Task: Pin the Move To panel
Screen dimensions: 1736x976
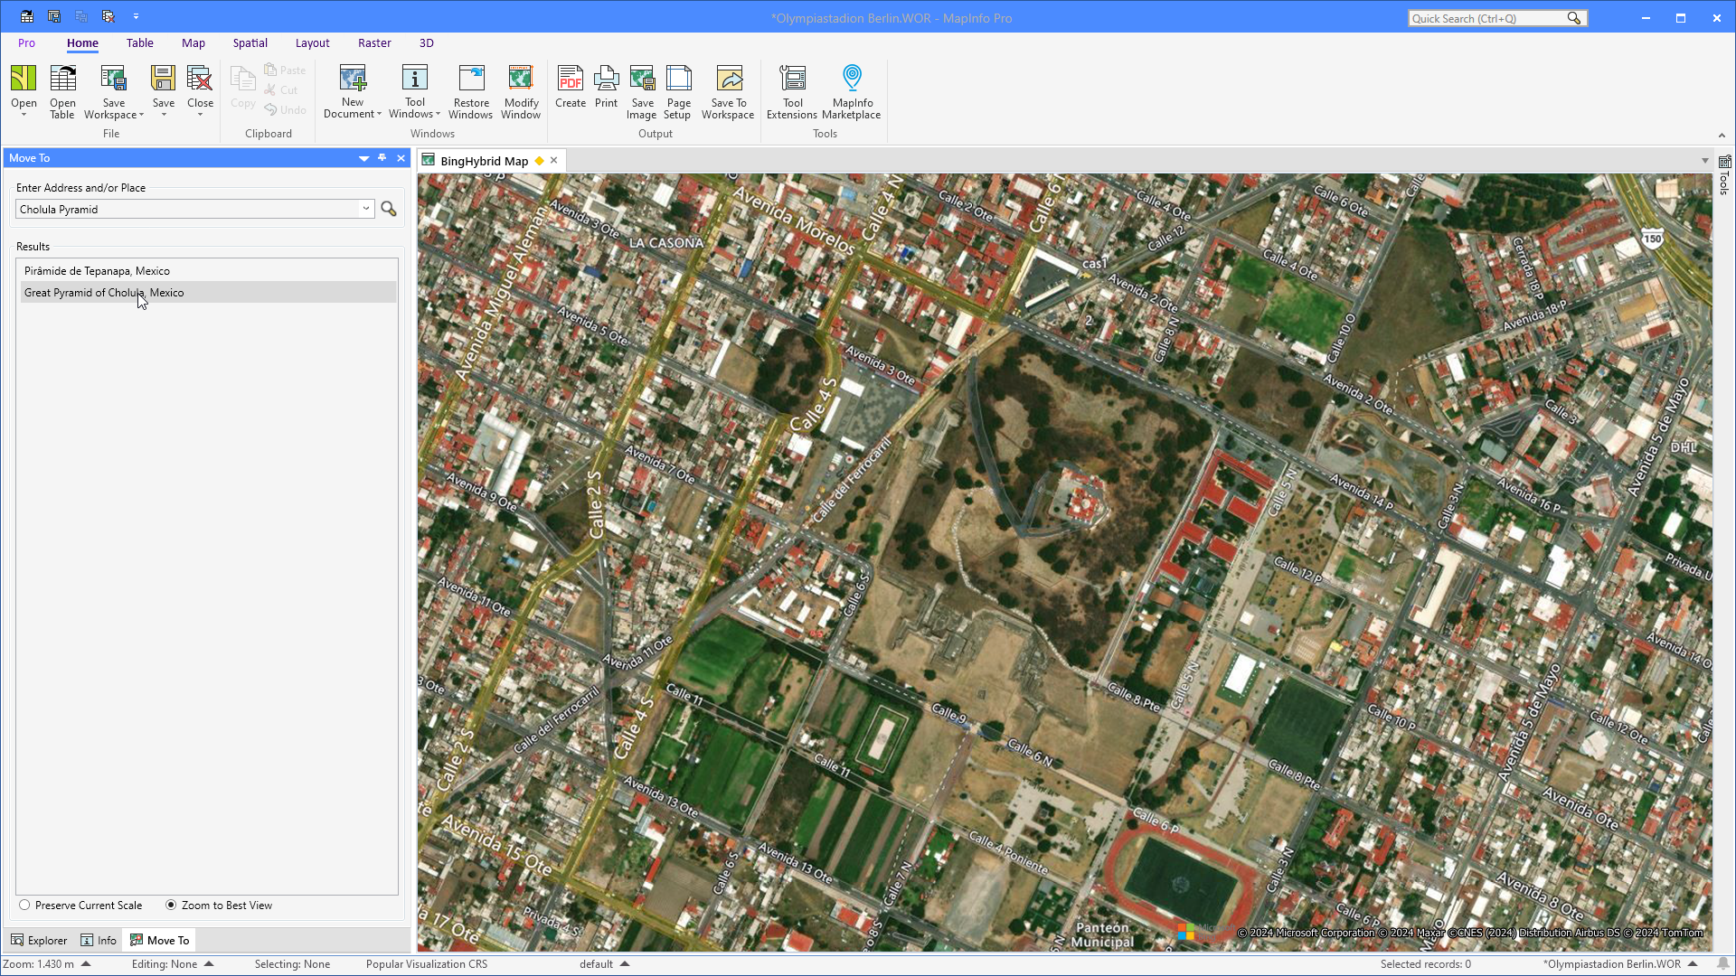Action: point(382,158)
